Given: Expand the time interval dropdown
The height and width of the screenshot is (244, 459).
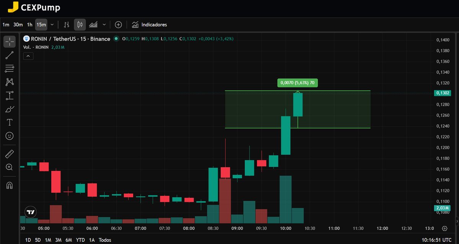Looking at the screenshot, I should (52, 24).
